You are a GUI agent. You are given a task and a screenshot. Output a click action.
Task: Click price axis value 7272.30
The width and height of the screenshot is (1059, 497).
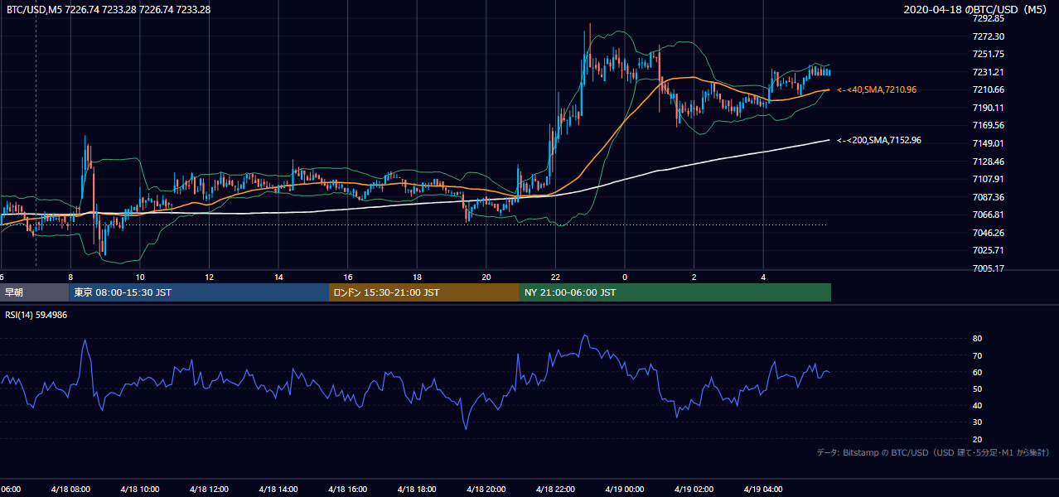989,36
